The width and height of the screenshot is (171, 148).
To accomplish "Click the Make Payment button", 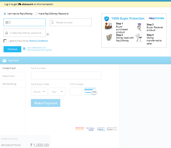I will tap(46, 103).
